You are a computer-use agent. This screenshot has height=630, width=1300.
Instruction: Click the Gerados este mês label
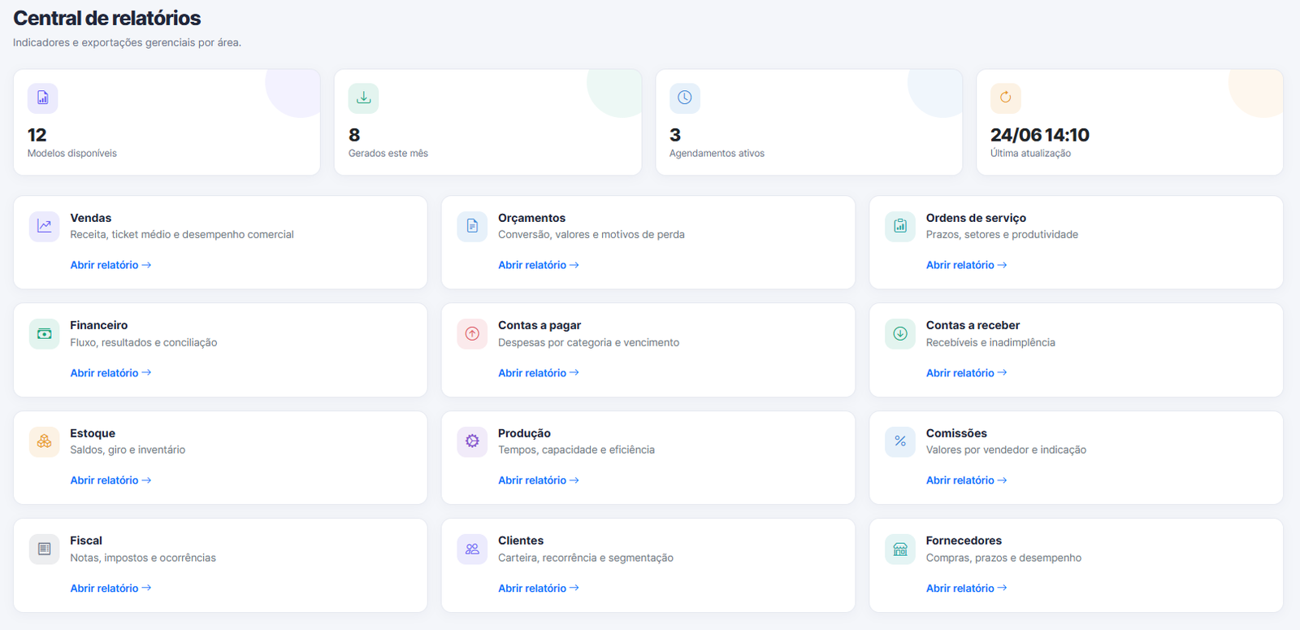point(388,154)
